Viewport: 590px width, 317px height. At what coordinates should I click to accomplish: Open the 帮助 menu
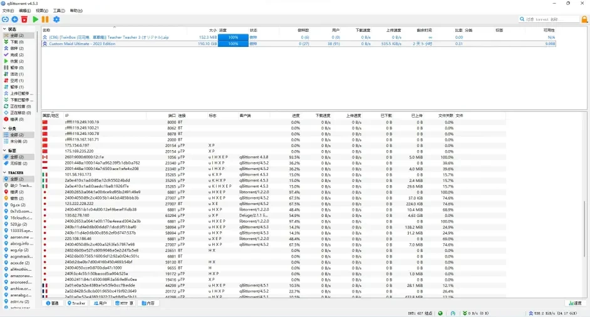click(x=76, y=11)
